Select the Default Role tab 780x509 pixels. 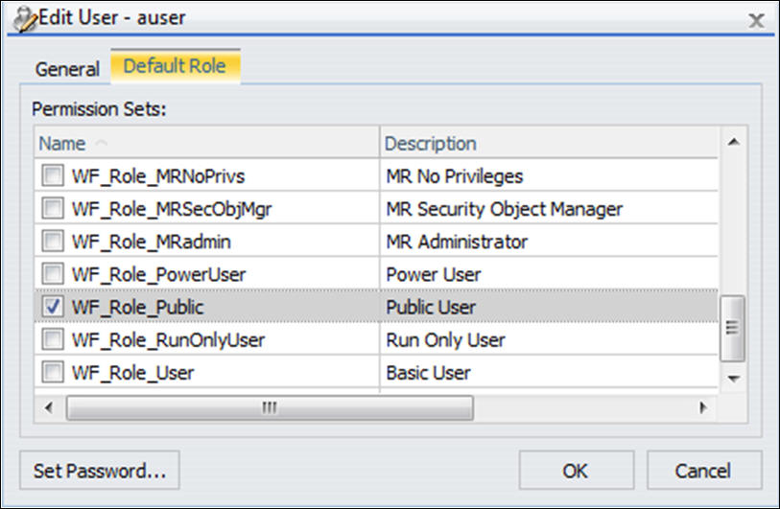[176, 66]
